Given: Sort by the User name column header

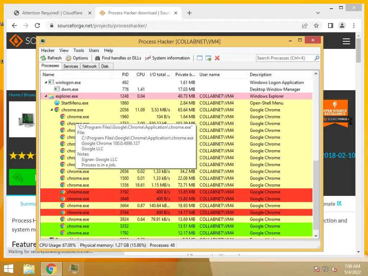Looking at the screenshot, I should pyautogui.click(x=222, y=74).
